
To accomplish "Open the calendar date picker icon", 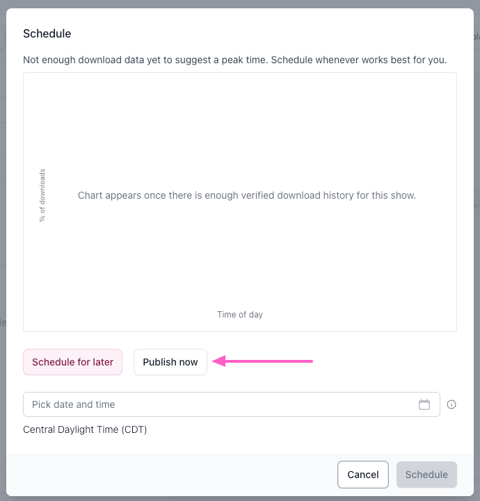I will (x=424, y=404).
